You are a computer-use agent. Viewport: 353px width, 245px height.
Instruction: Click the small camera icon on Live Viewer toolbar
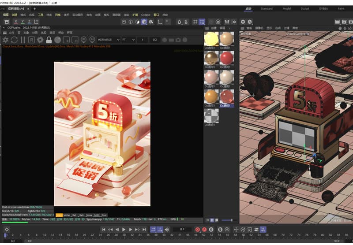(178, 40)
